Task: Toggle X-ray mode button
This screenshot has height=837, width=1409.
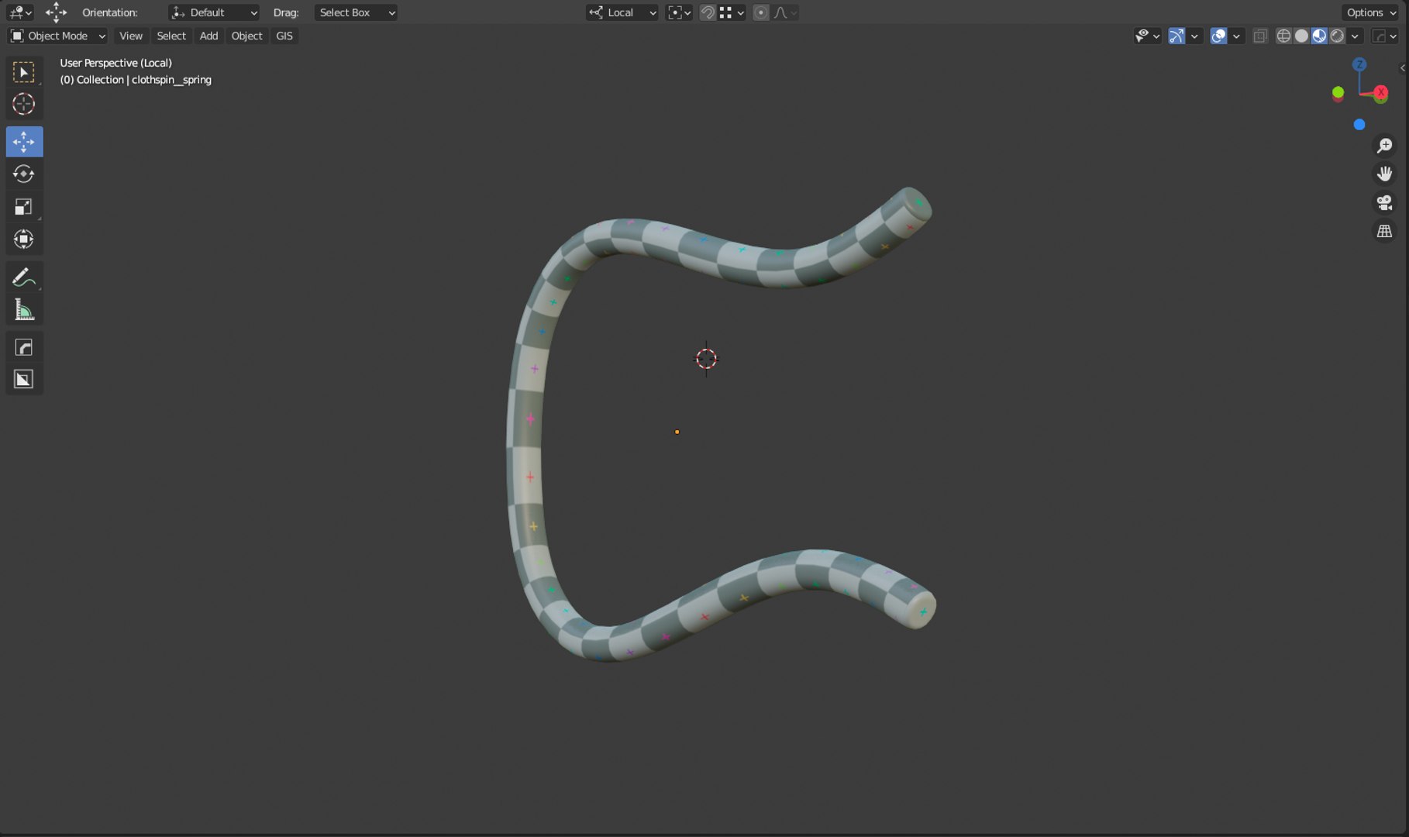Action: (x=1260, y=36)
